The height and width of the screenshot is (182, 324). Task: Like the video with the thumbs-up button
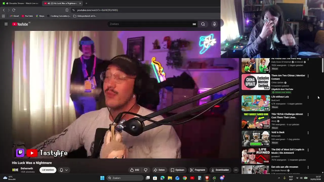point(134,170)
